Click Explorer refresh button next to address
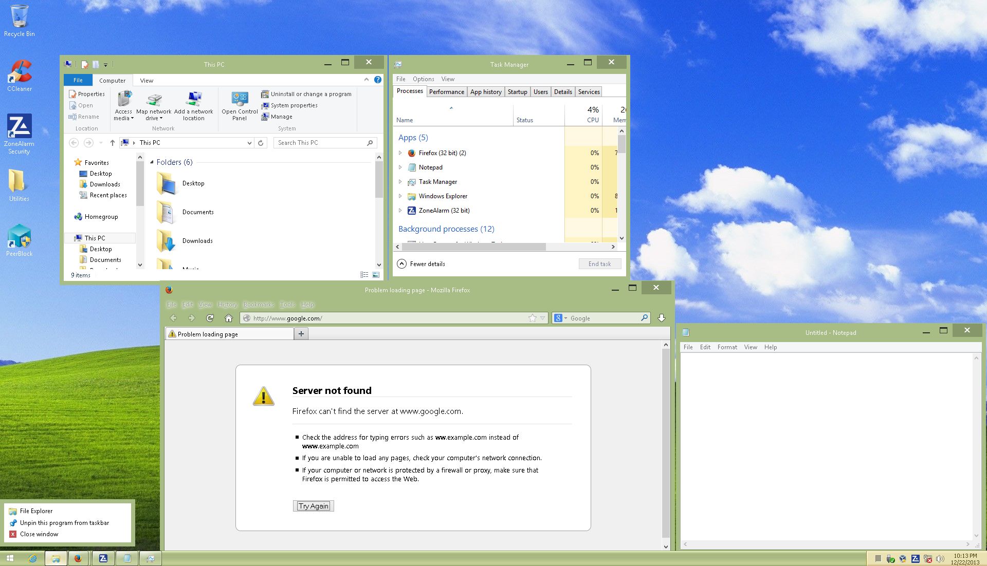The width and height of the screenshot is (987, 566). [261, 143]
